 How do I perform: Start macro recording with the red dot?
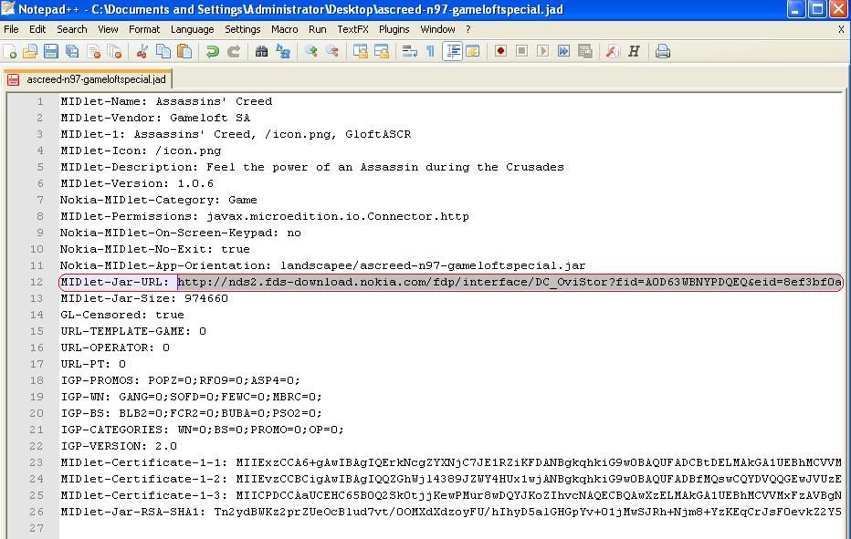(500, 51)
